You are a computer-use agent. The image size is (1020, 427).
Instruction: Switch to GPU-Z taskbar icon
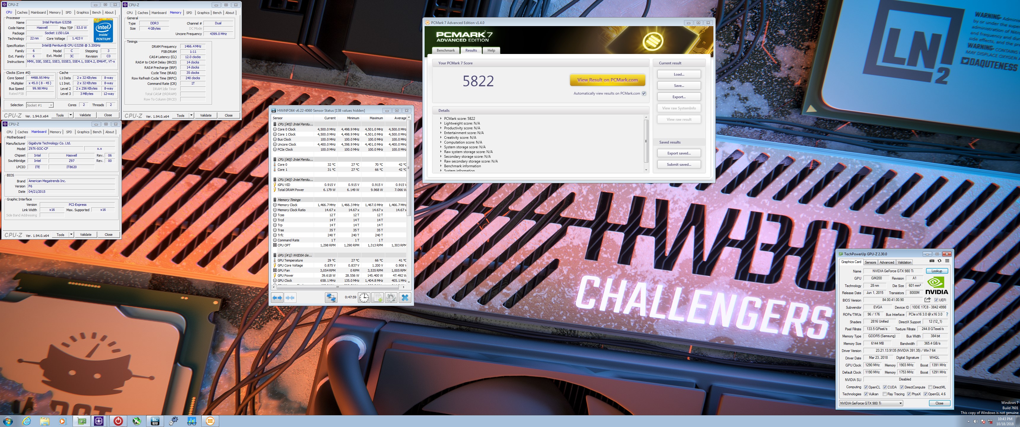click(x=82, y=421)
